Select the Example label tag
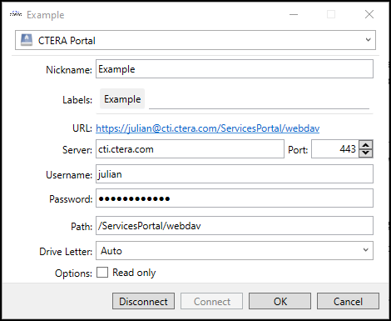Image resolution: width=391 pixels, height=321 pixels. (x=122, y=99)
